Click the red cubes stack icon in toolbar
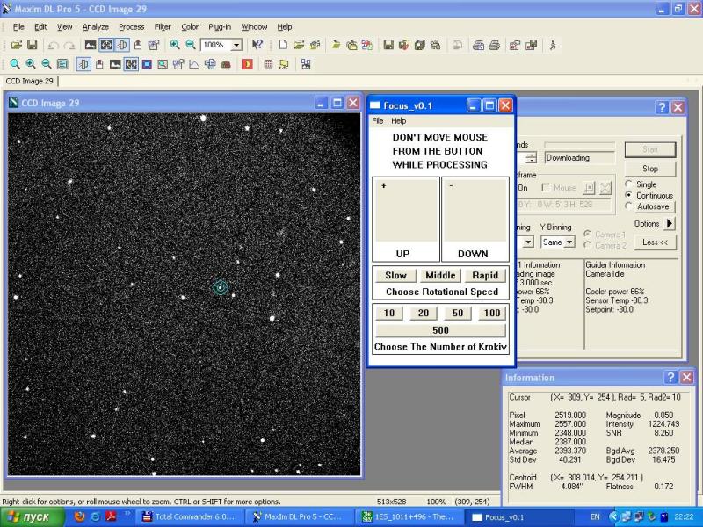The height and width of the screenshot is (527, 703). (x=404, y=45)
